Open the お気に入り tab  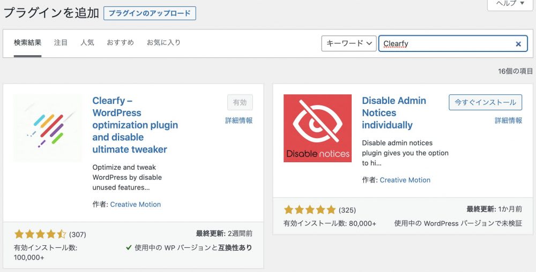pyautogui.click(x=163, y=43)
